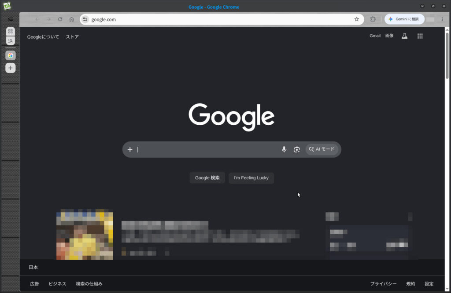The width and height of the screenshot is (451, 293).
Task: Open the ストア link
Action: [72, 37]
